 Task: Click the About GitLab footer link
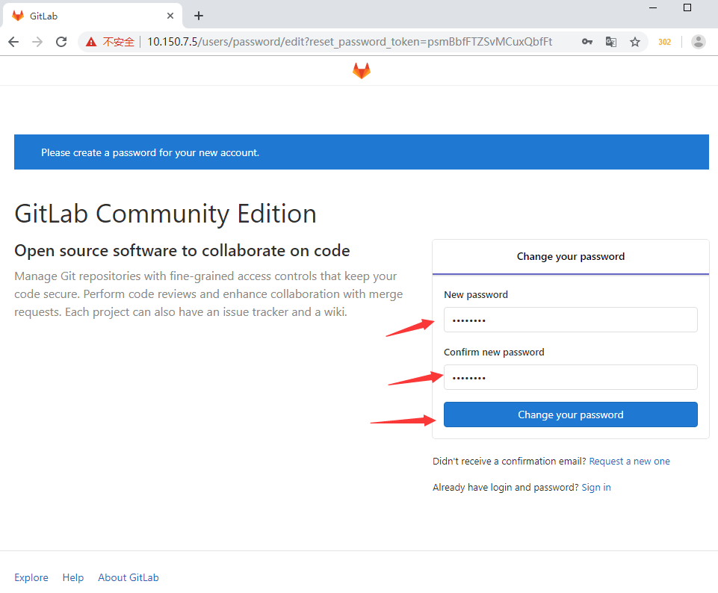(x=128, y=577)
